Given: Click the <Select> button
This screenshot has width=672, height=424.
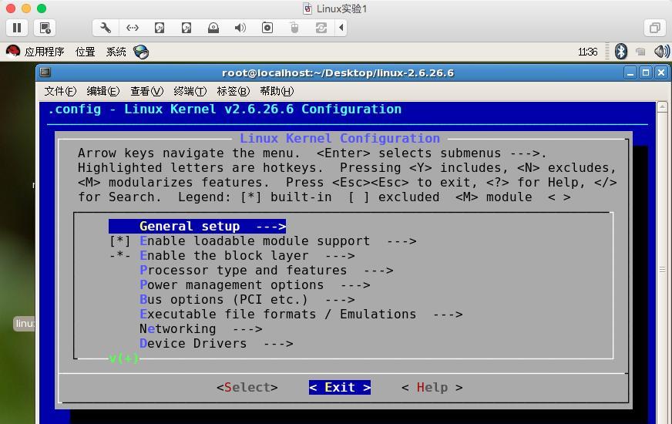Looking at the screenshot, I should point(247,388).
